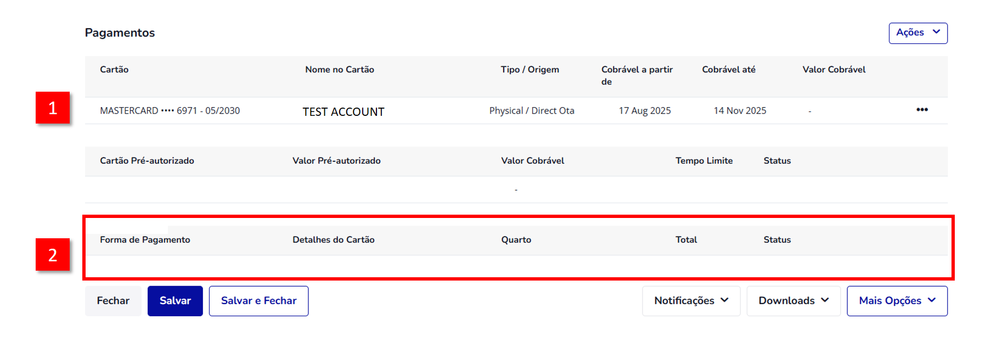Click the Forma de Pagamento header

(x=145, y=240)
